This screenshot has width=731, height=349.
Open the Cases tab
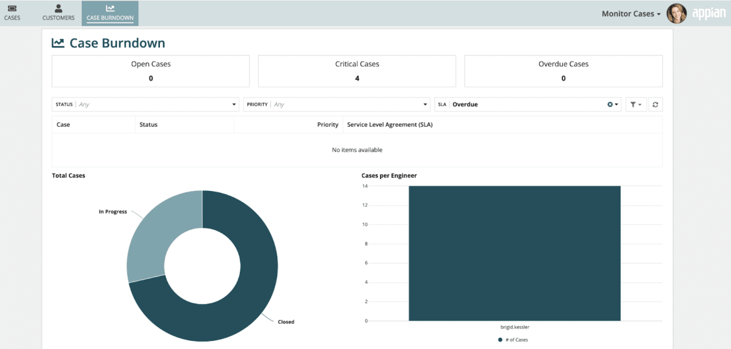(x=12, y=13)
